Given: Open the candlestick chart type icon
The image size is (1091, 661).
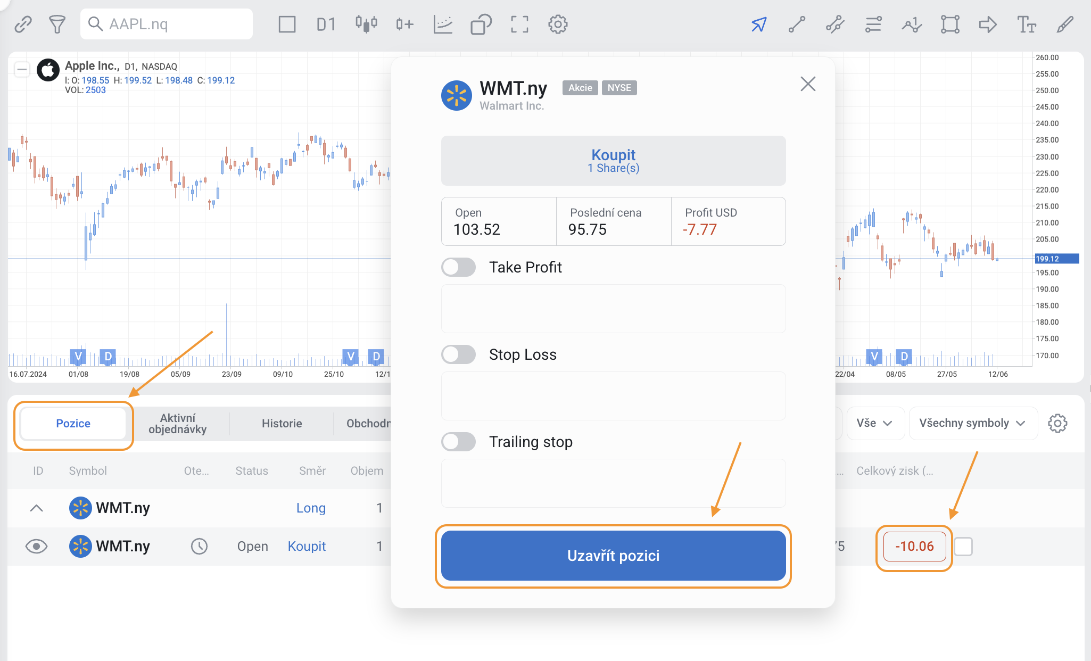Looking at the screenshot, I should pos(366,24).
